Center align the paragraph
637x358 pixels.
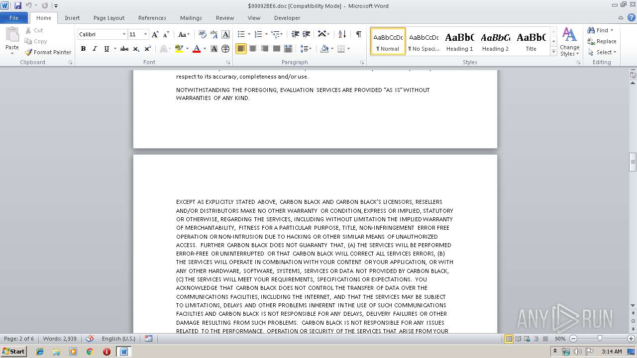pos(253,49)
